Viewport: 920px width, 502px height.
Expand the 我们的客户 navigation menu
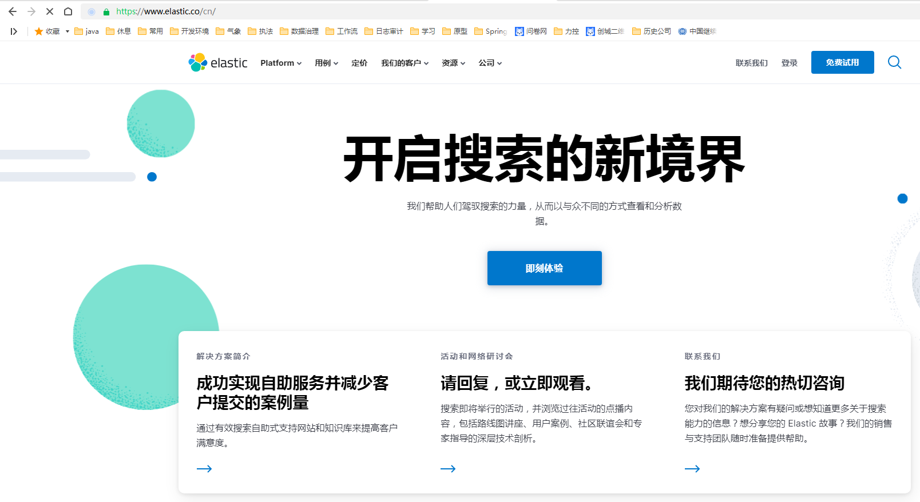pos(405,63)
